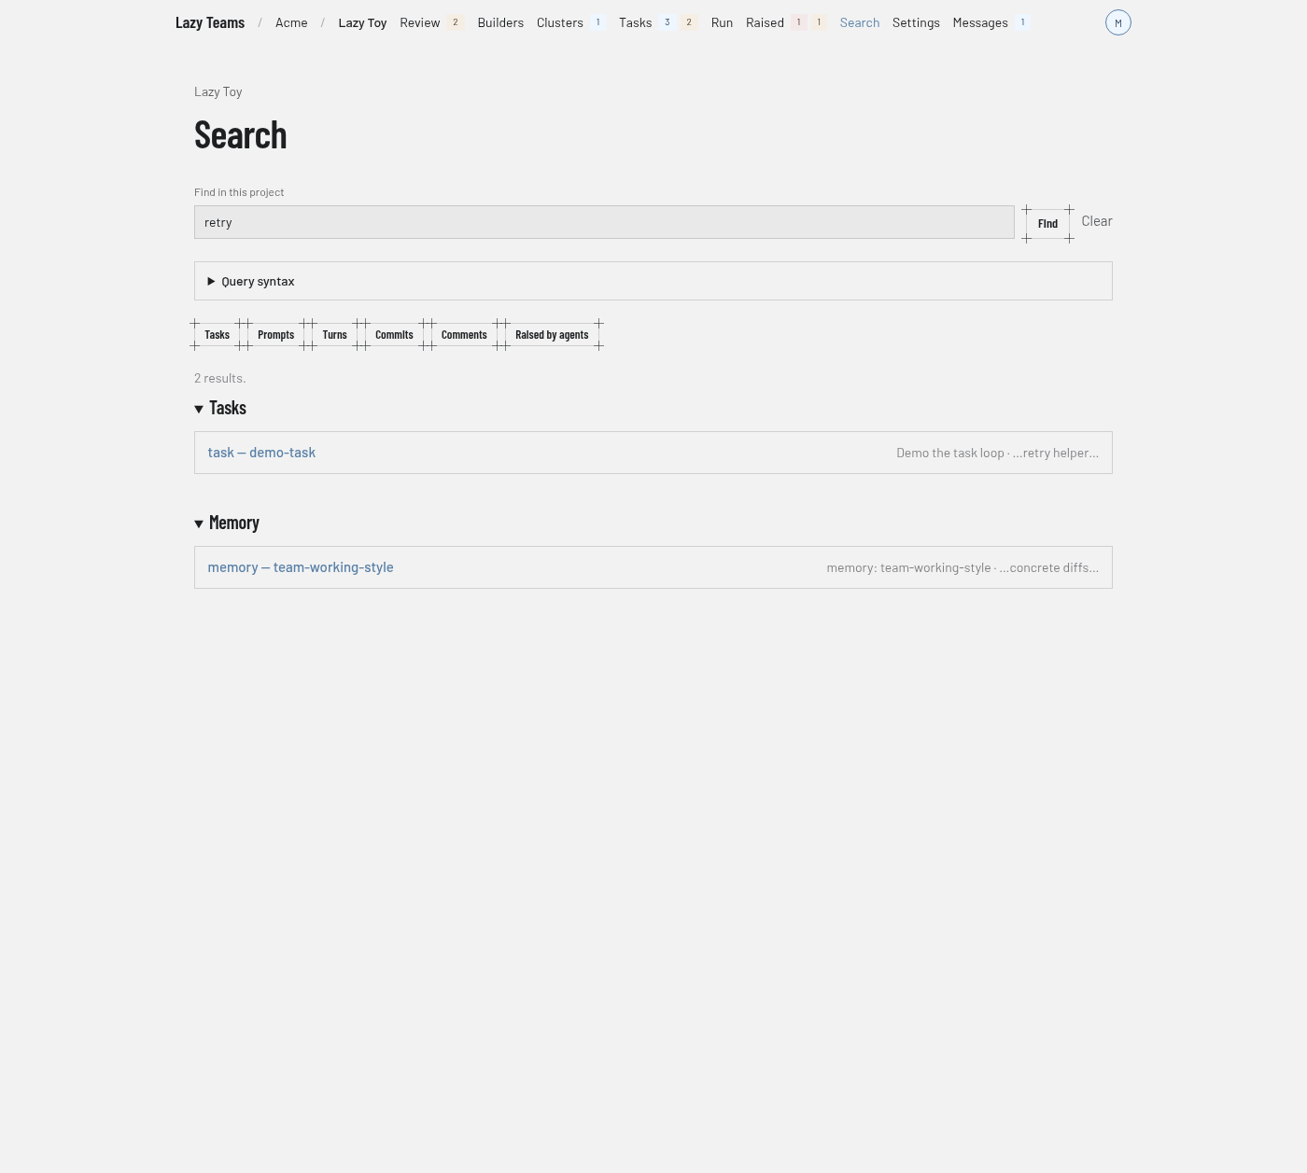
Task: Select the Search nav tab
Action: pyautogui.click(x=859, y=22)
